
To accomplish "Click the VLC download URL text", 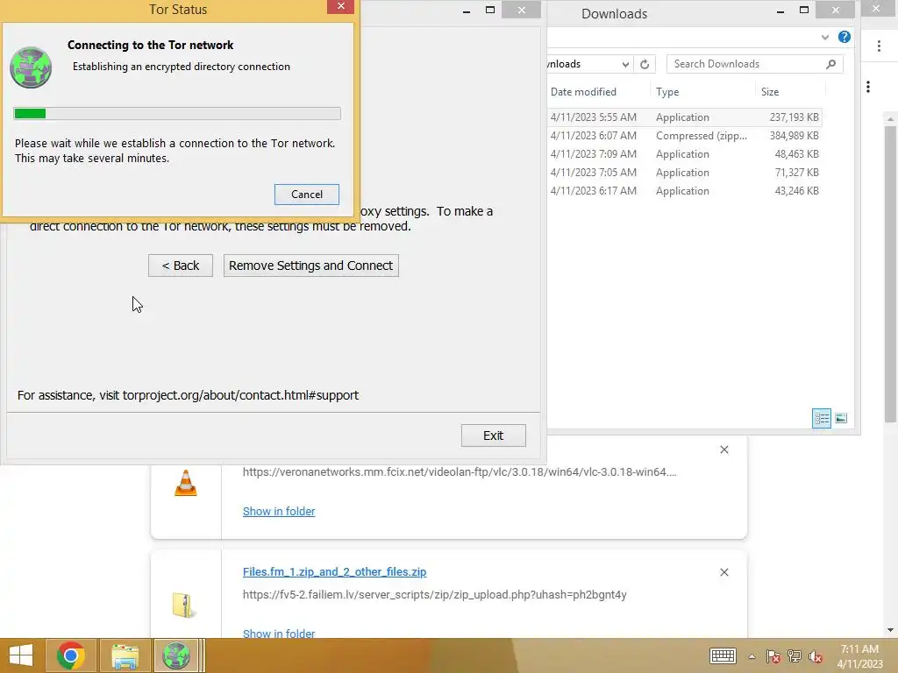I will (460, 472).
